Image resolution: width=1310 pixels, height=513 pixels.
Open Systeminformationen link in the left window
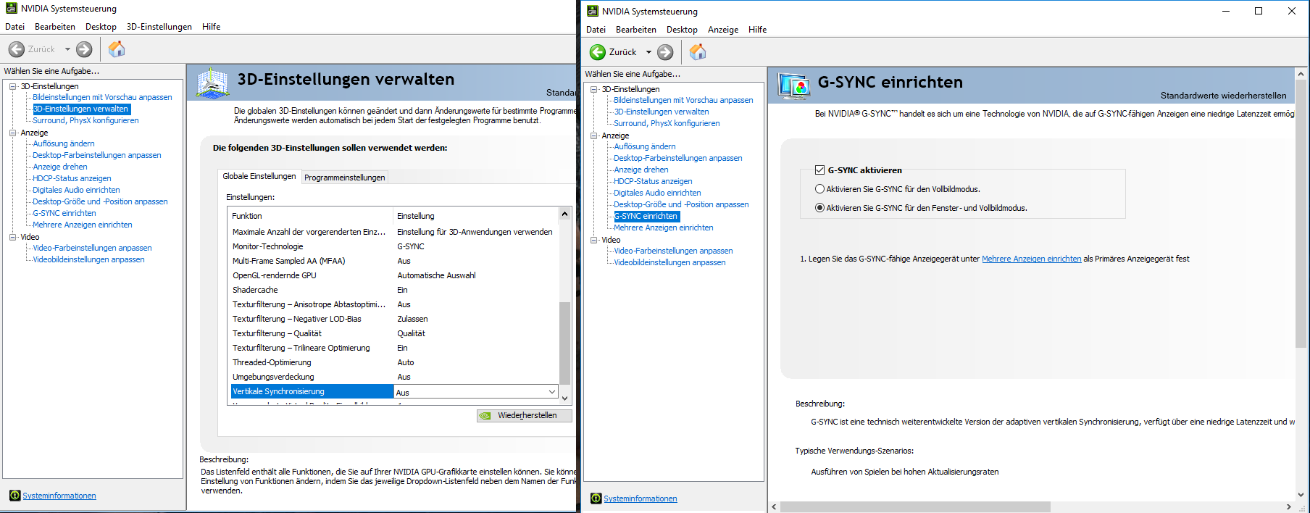(59, 496)
